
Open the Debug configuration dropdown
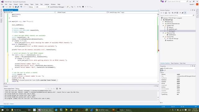point(32,7)
